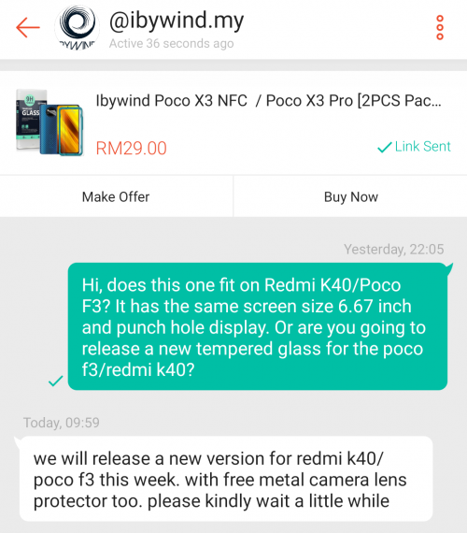Screen dimensions: 467x533
Task: Tap the green sent message bubble
Action: (x=258, y=326)
